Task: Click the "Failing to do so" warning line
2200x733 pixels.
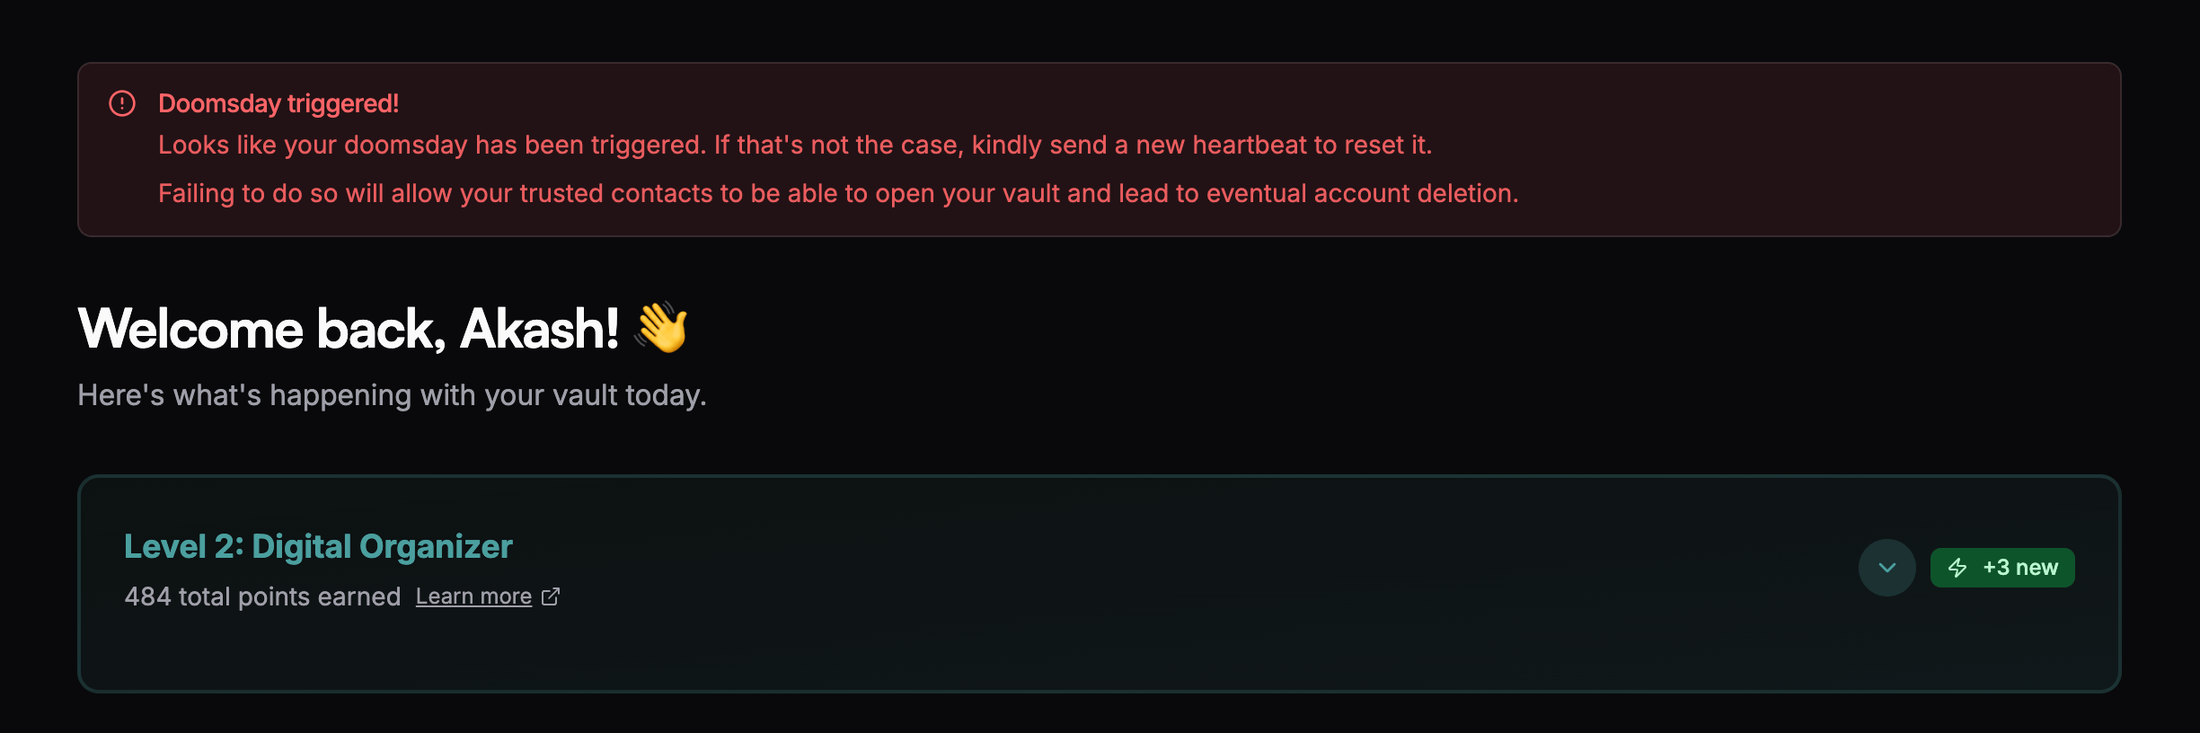Action: pyautogui.click(x=838, y=193)
